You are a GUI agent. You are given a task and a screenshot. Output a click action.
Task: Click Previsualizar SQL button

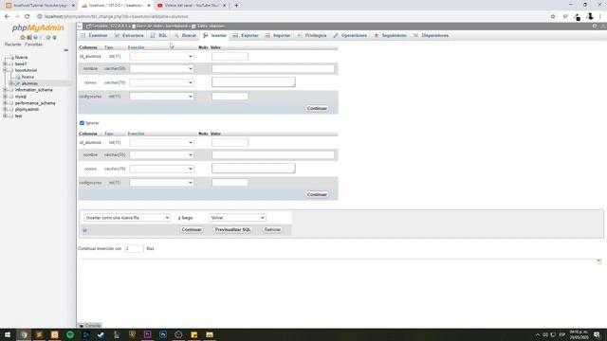[232, 229]
